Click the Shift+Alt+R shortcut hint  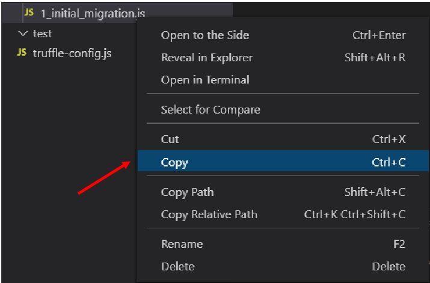pyautogui.click(x=375, y=58)
